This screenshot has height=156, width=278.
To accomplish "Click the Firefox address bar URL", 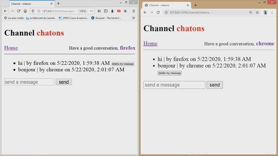I will (x=59, y=11).
